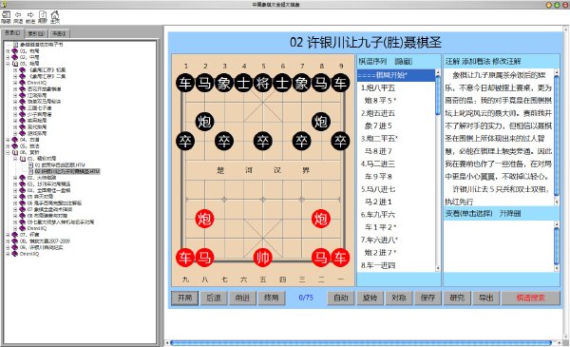Image resolution: width=570 pixels, height=347 pixels.
Task: Click the 对称 mirror button
Action: click(x=399, y=298)
